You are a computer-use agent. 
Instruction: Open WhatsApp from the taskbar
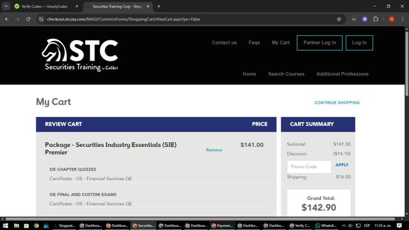coord(326,226)
